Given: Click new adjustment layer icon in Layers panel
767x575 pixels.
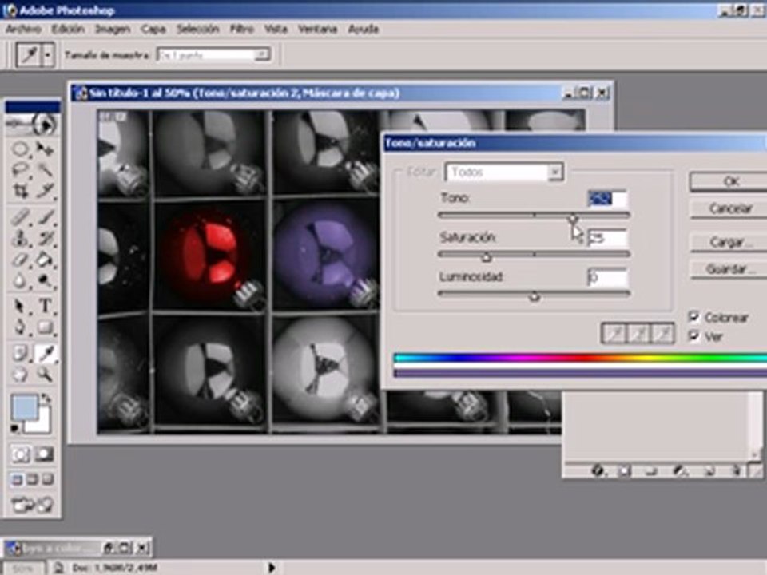Looking at the screenshot, I should point(679,471).
